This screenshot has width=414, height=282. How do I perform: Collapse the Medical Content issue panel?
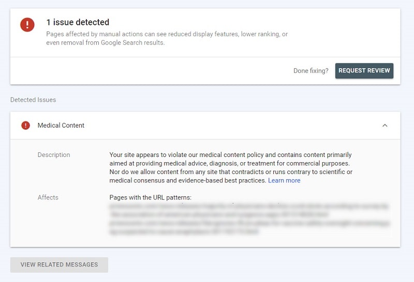(x=385, y=126)
